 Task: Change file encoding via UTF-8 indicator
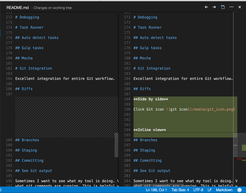198,190
